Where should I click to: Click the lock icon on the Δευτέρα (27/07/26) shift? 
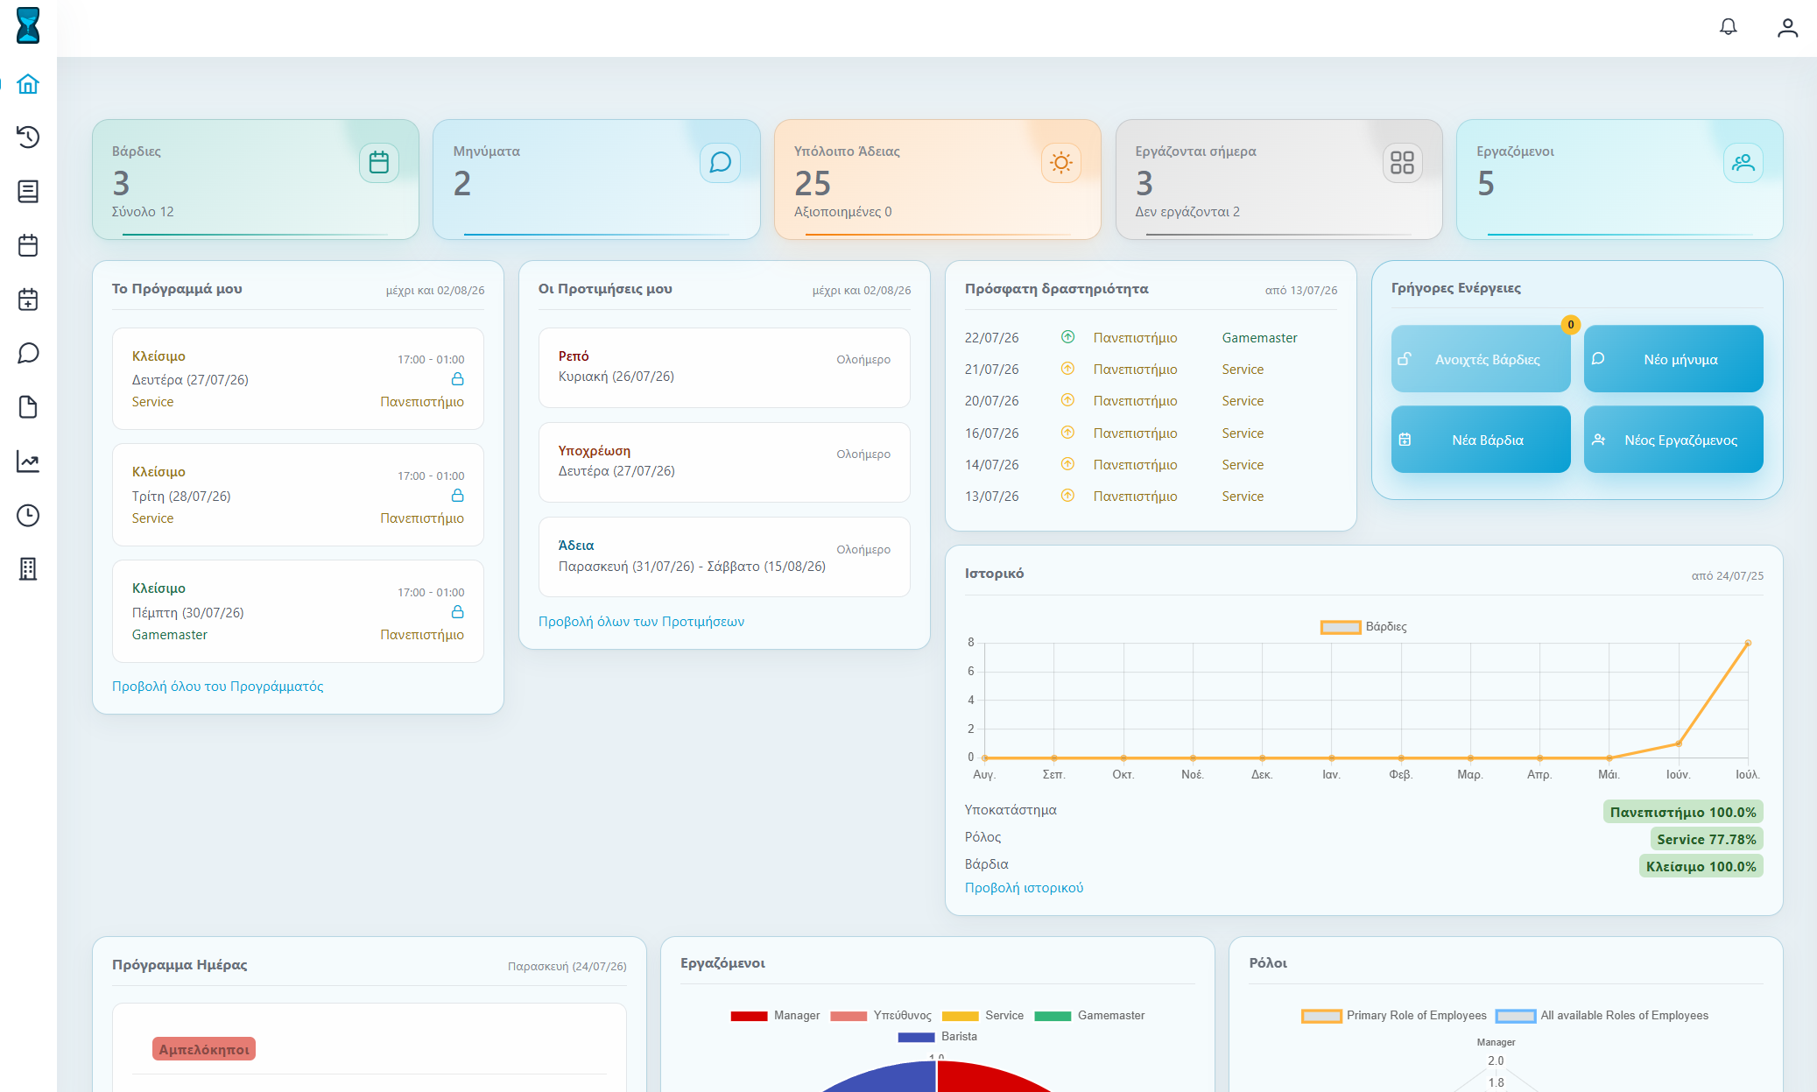[x=457, y=379]
